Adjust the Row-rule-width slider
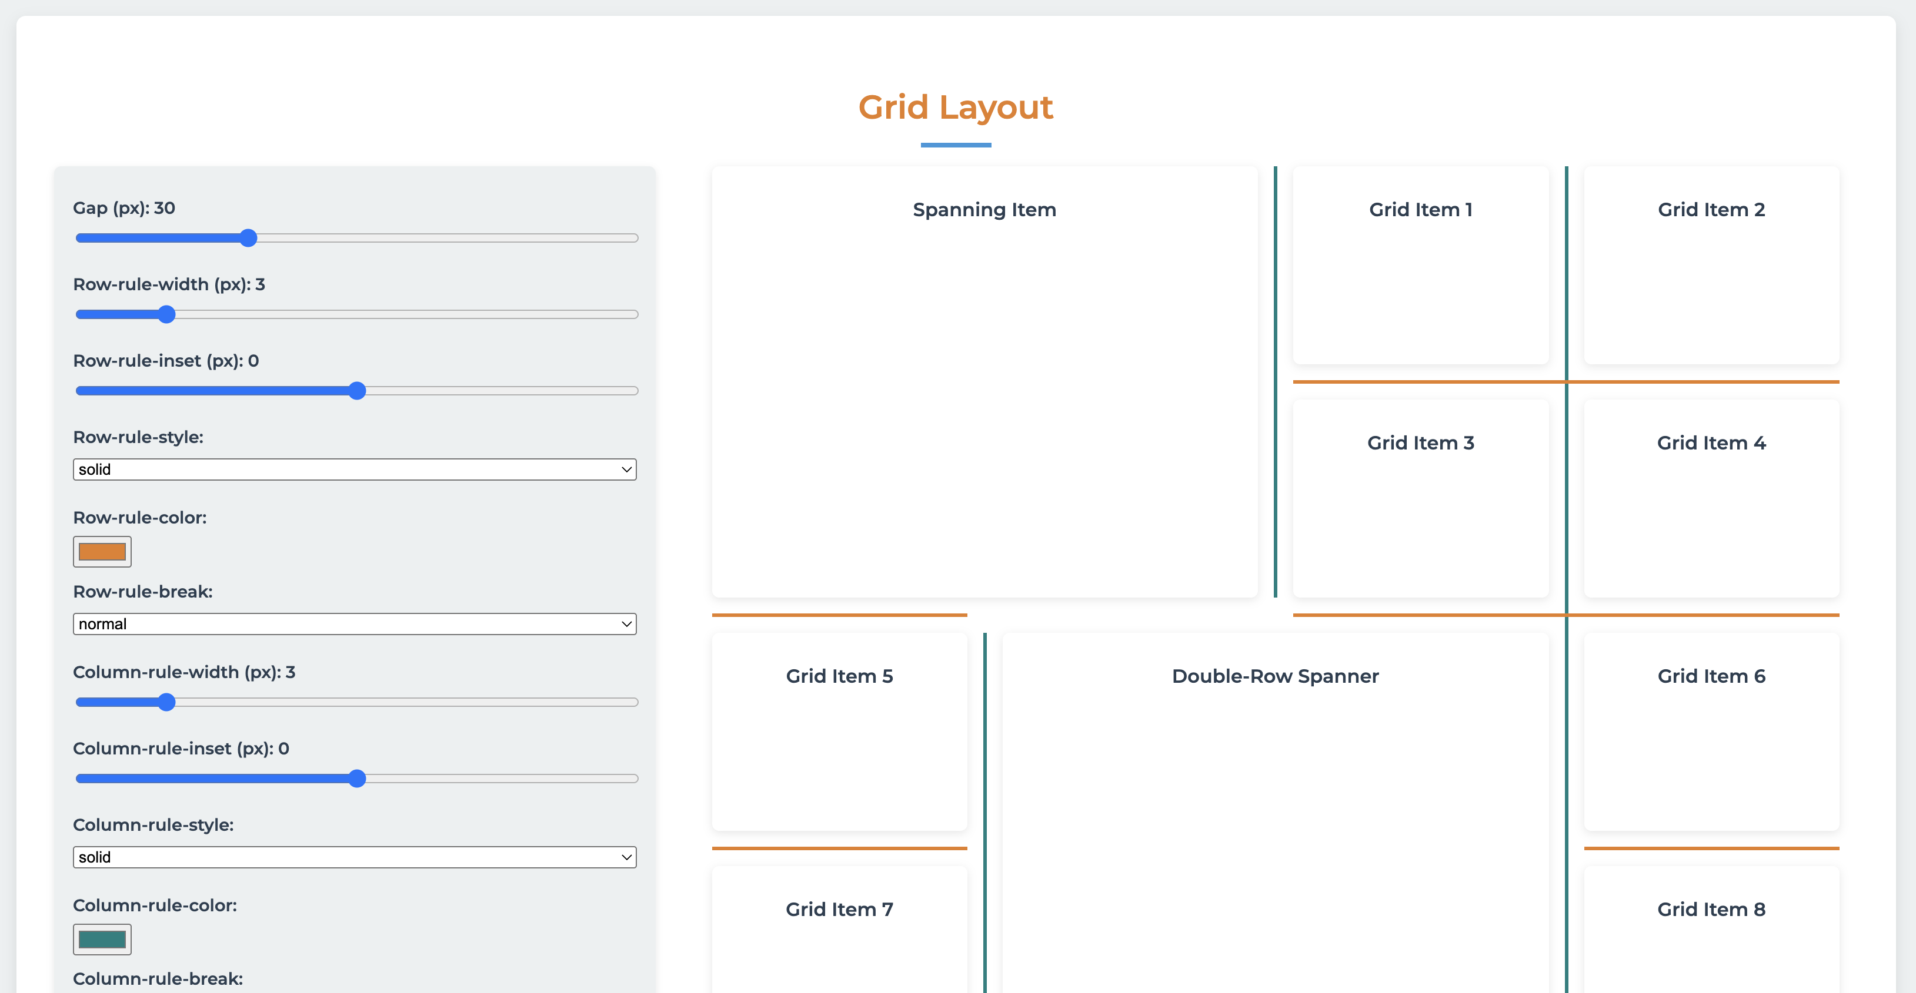 (x=356, y=314)
